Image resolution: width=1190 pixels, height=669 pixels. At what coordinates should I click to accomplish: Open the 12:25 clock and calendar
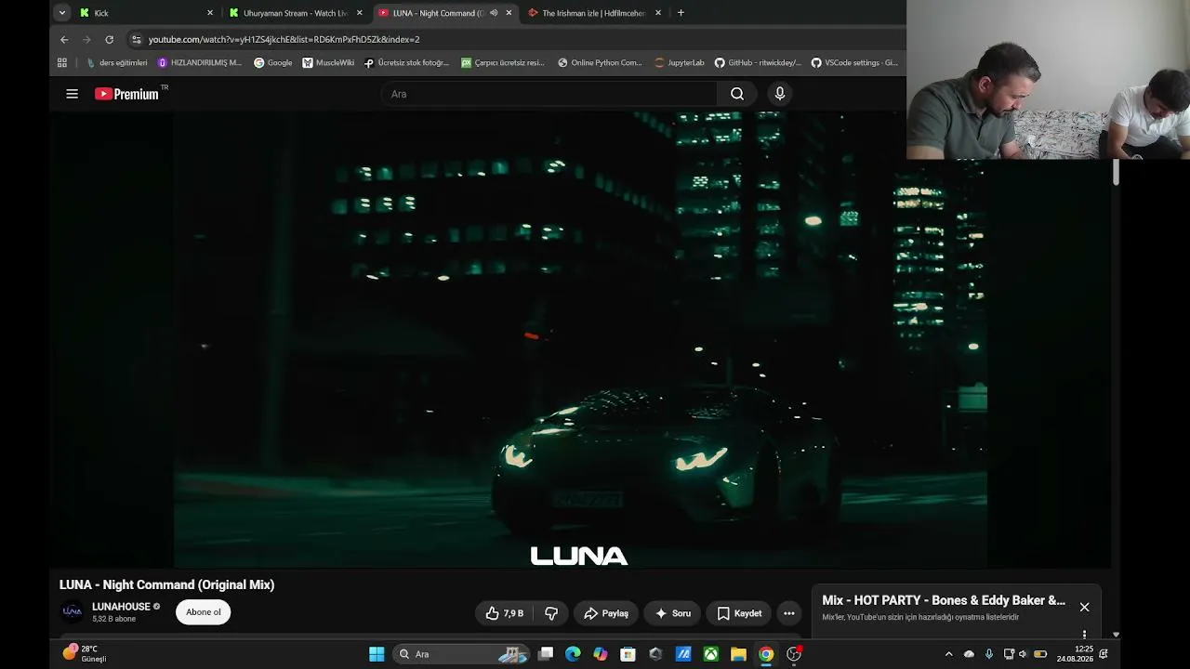(1076, 654)
